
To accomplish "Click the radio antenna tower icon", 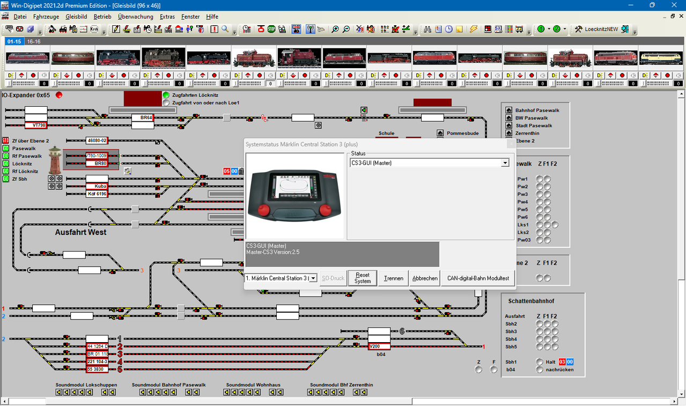I will tap(310, 29).
